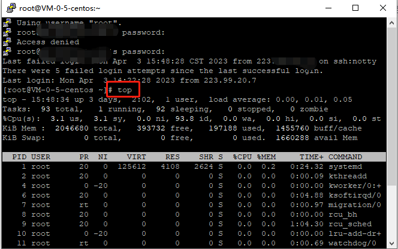398x249 pixels.
Task: Click the '393732 free' memory value
Action: point(163,128)
